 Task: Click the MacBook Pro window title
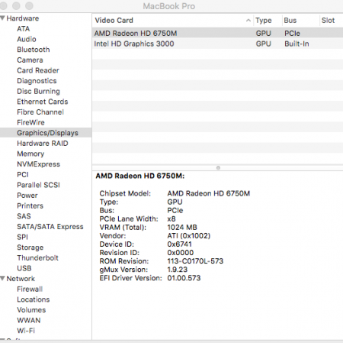click(x=169, y=6)
